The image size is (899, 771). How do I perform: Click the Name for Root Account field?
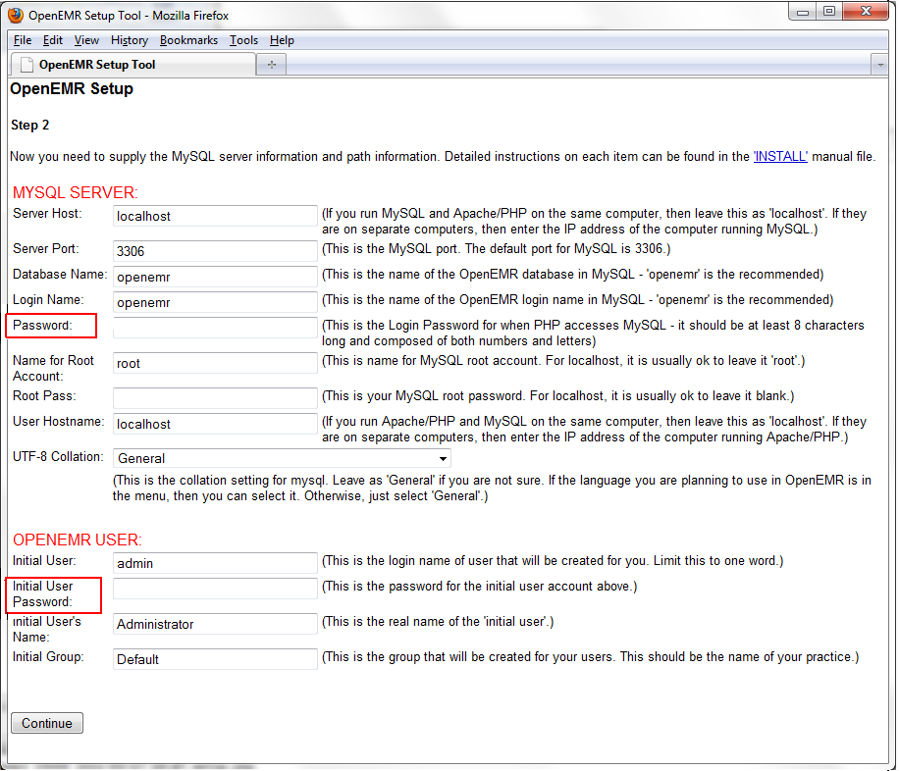215,363
